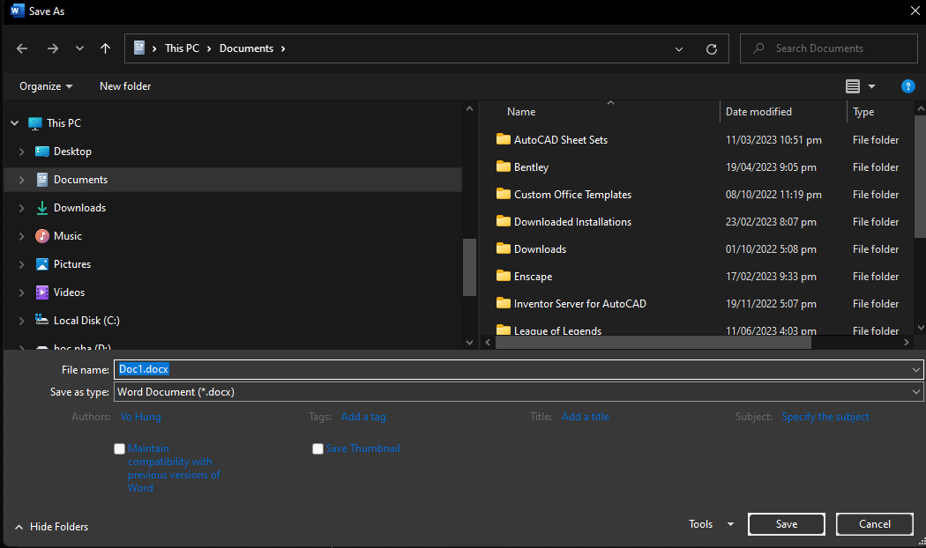Click the change view layout icon

(852, 86)
